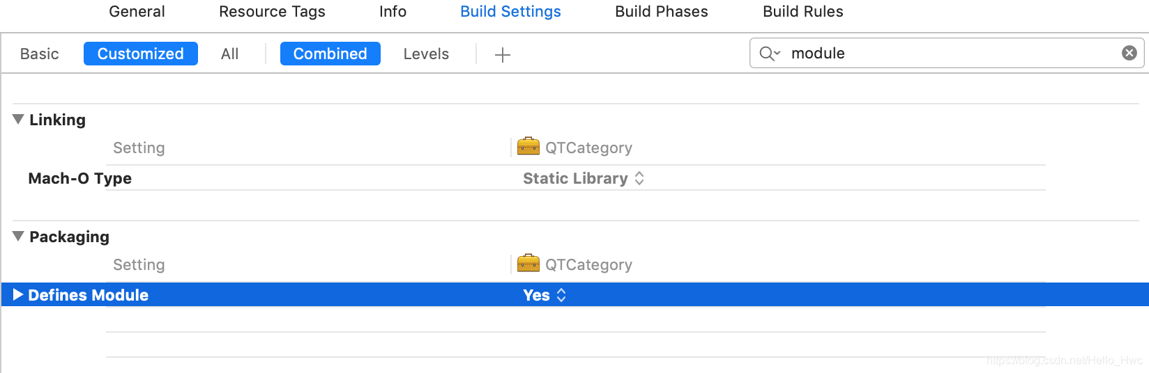The height and width of the screenshot is (373, 1149).
Task: Open the search magnifier options menu
Action: 770,54
